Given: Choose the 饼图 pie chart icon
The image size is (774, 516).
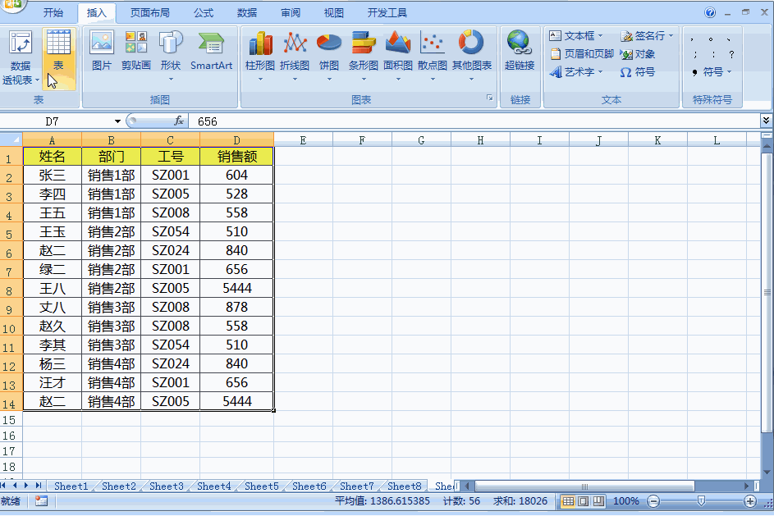Looking at the screenshot, I should [329, 43].
